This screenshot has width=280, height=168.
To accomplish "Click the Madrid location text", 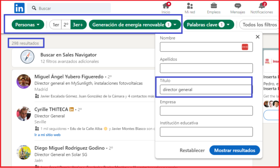I will [41, 89].
